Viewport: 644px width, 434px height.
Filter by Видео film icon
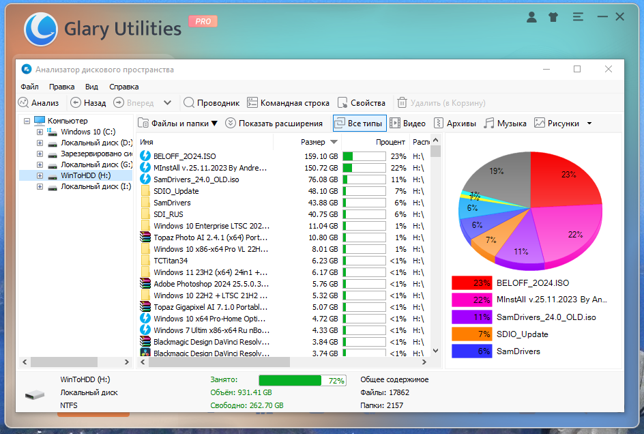[395, 124]
